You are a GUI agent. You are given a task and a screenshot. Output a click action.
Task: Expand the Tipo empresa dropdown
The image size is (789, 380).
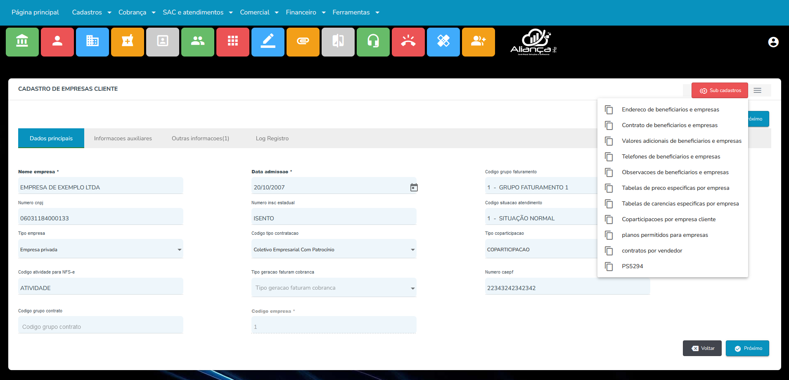tap(179, 250)
